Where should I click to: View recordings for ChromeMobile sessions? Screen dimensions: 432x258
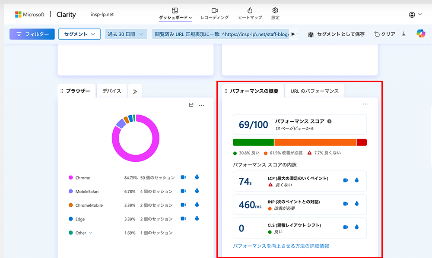(x=183, y=205)
